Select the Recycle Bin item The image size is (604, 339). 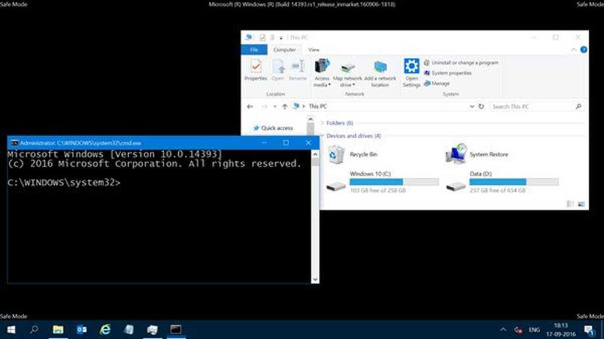click(x=353, y=155)
